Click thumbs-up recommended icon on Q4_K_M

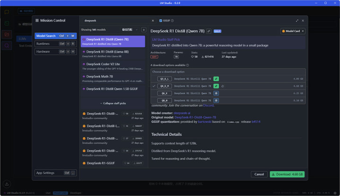[223, 86]
